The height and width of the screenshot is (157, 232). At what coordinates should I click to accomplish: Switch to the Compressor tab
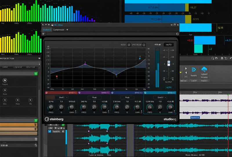point(59,30)
